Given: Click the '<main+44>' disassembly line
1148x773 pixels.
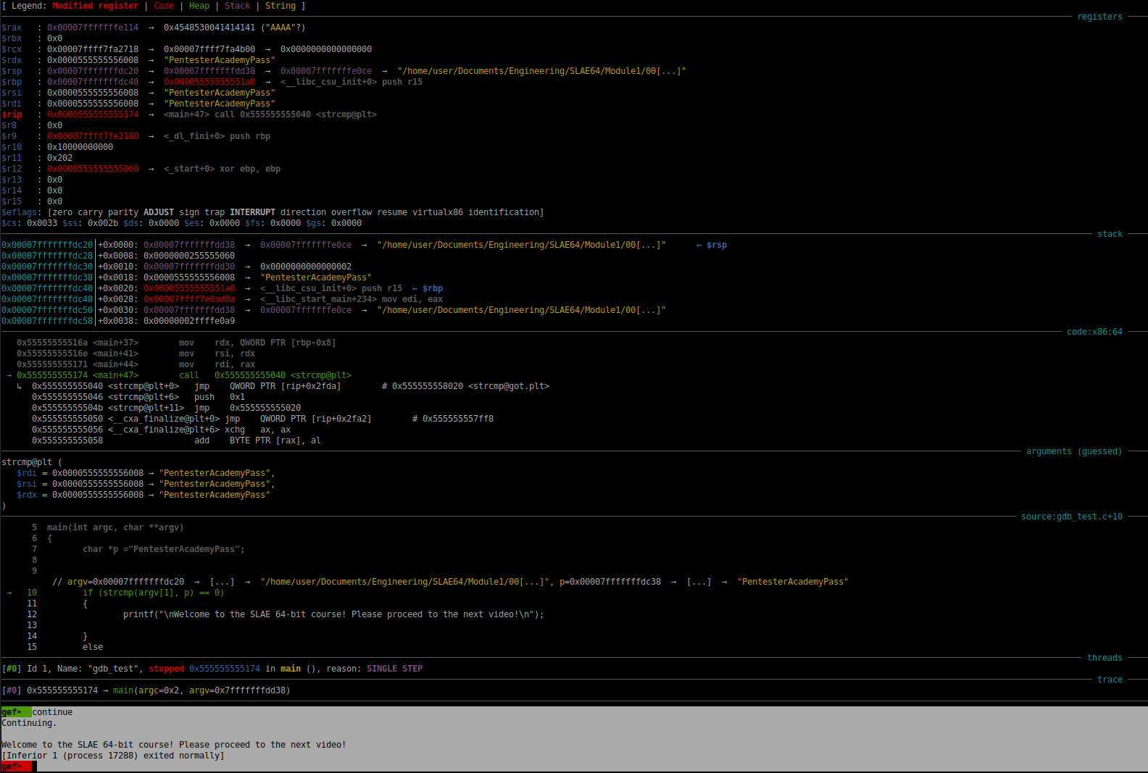Looking at the screenshot, I should coord(136,364).
